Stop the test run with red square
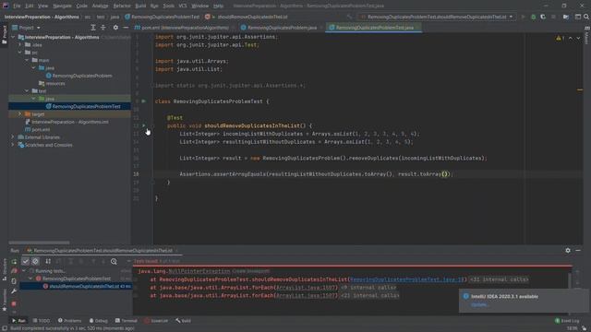The width and height of the screenshot is (591, 332). [x=14, y=303]
